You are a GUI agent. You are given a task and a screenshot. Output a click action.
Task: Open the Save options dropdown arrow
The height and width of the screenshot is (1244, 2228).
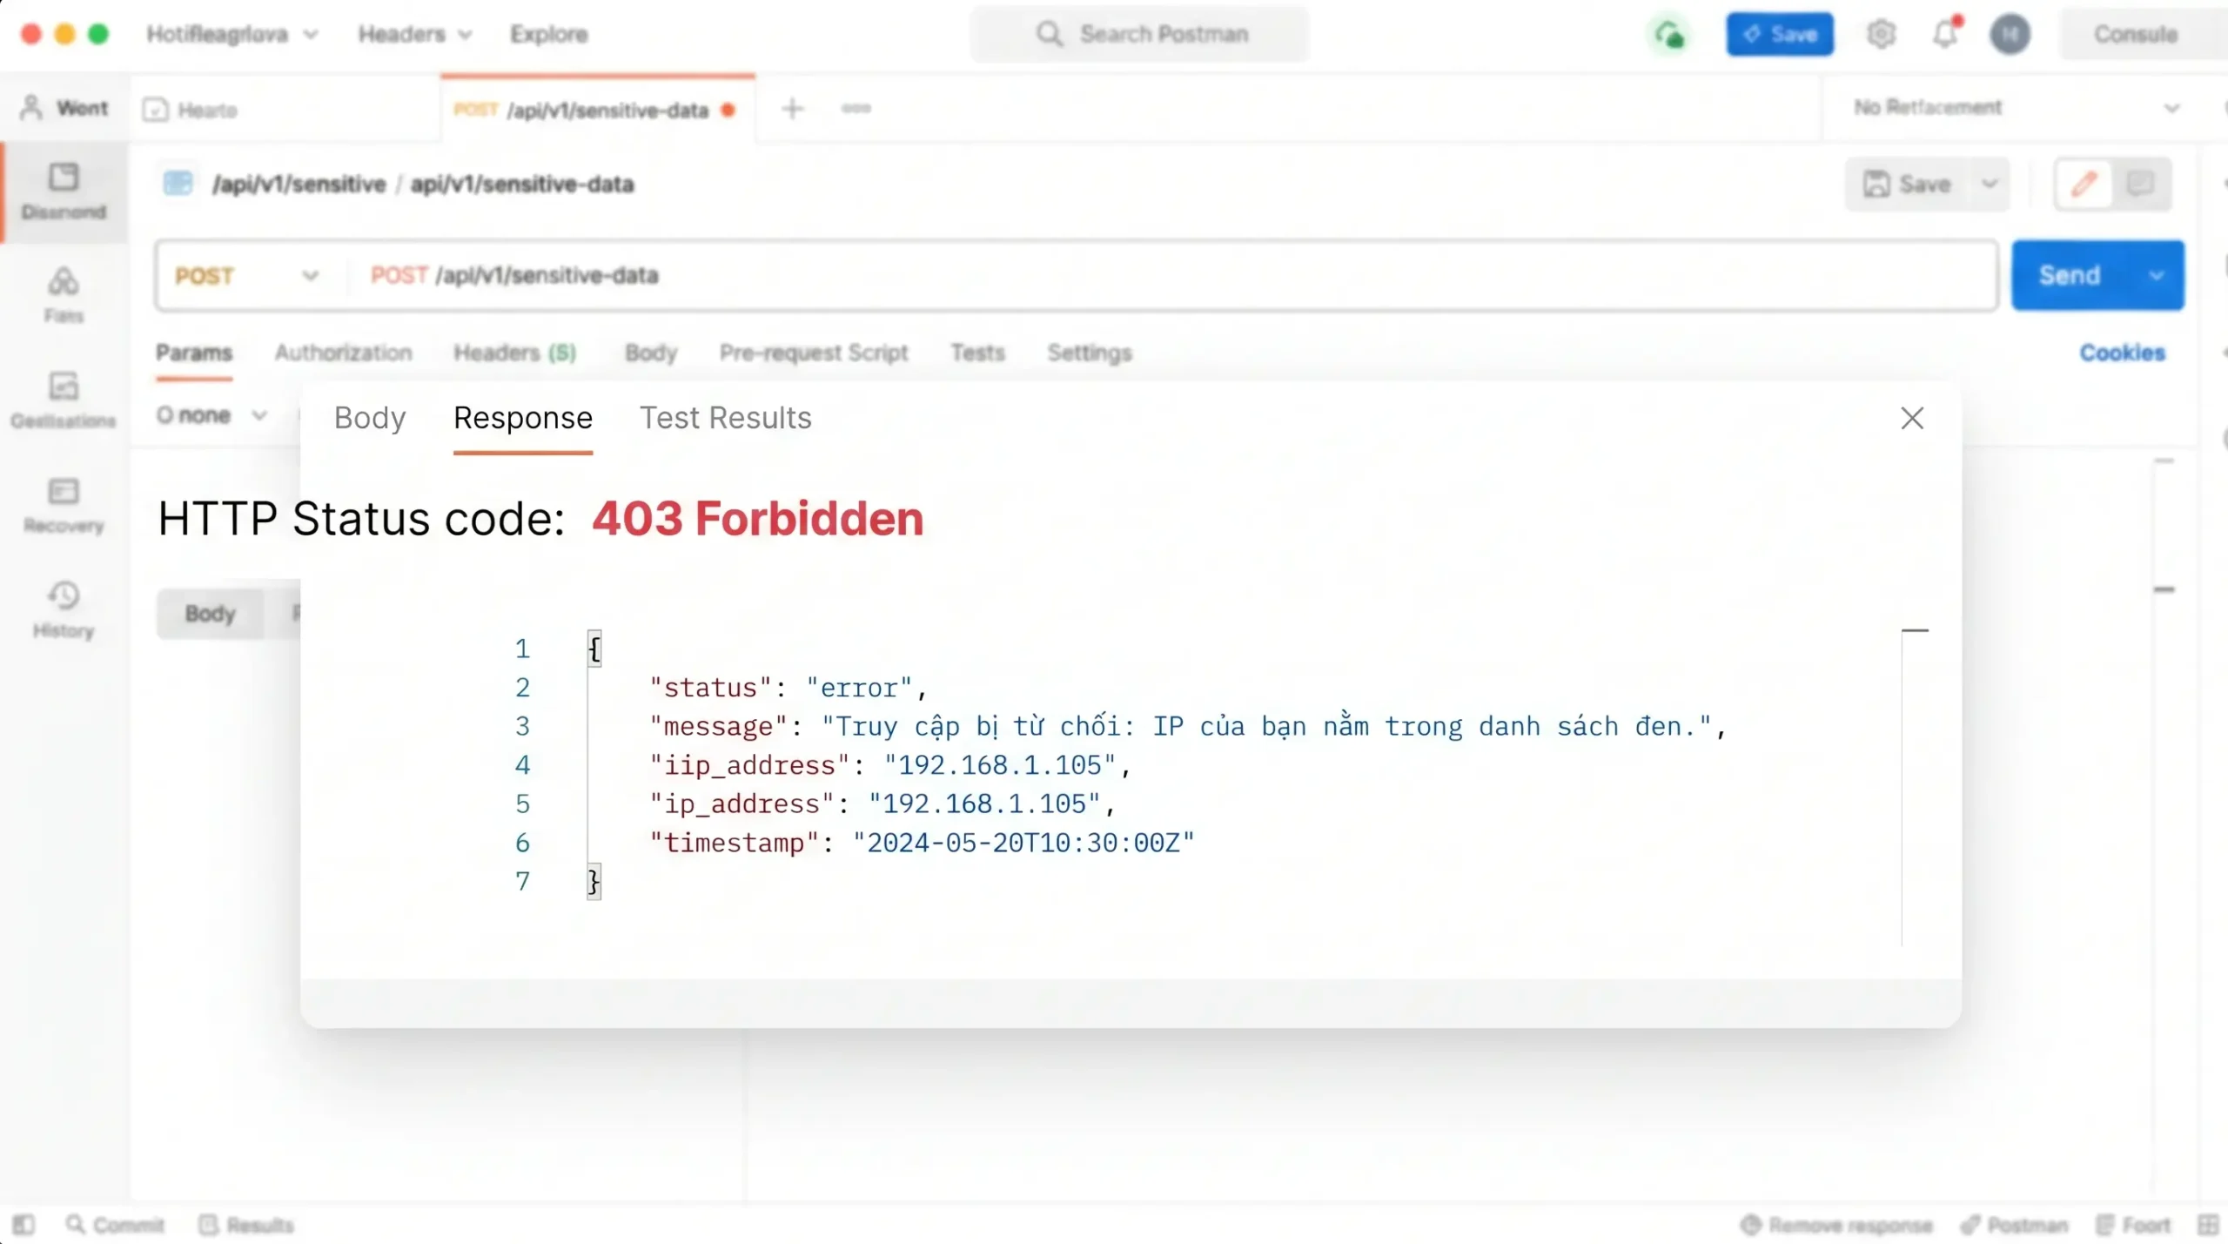(x=1990, y=184)
